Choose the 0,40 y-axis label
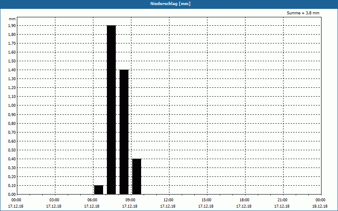 point(12,159)
